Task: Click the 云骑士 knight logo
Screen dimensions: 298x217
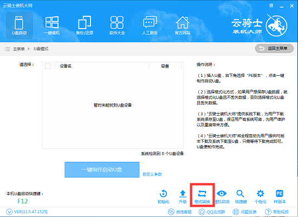Action: point(276,25)
